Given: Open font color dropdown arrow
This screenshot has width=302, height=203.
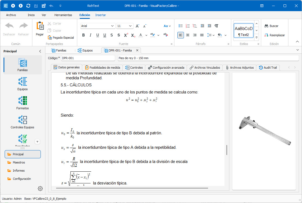Looking at the screenshot, I should click(x=146, y=35).
